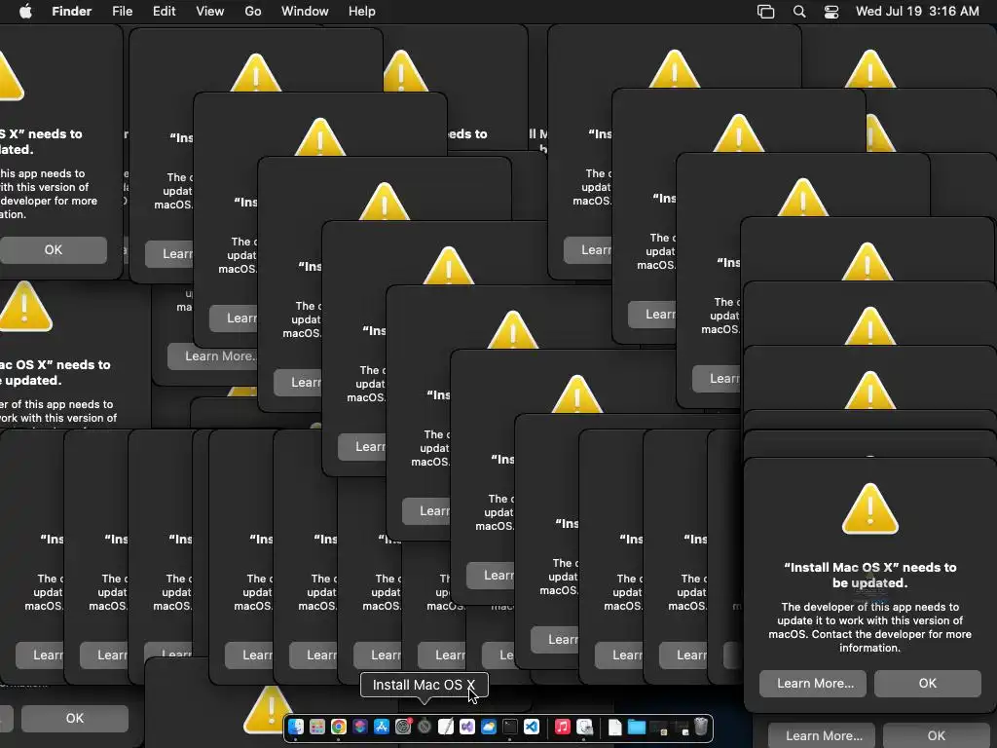Click OK below the frontmost dialog at screen bottom
This screenshot has height=748, width=997.
[936, 735]
